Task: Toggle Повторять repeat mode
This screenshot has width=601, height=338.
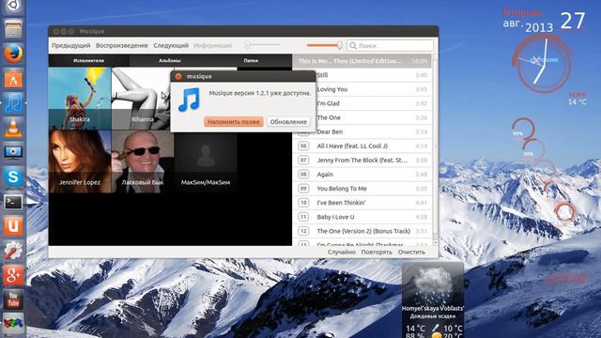Action: [x=377, y=253]
